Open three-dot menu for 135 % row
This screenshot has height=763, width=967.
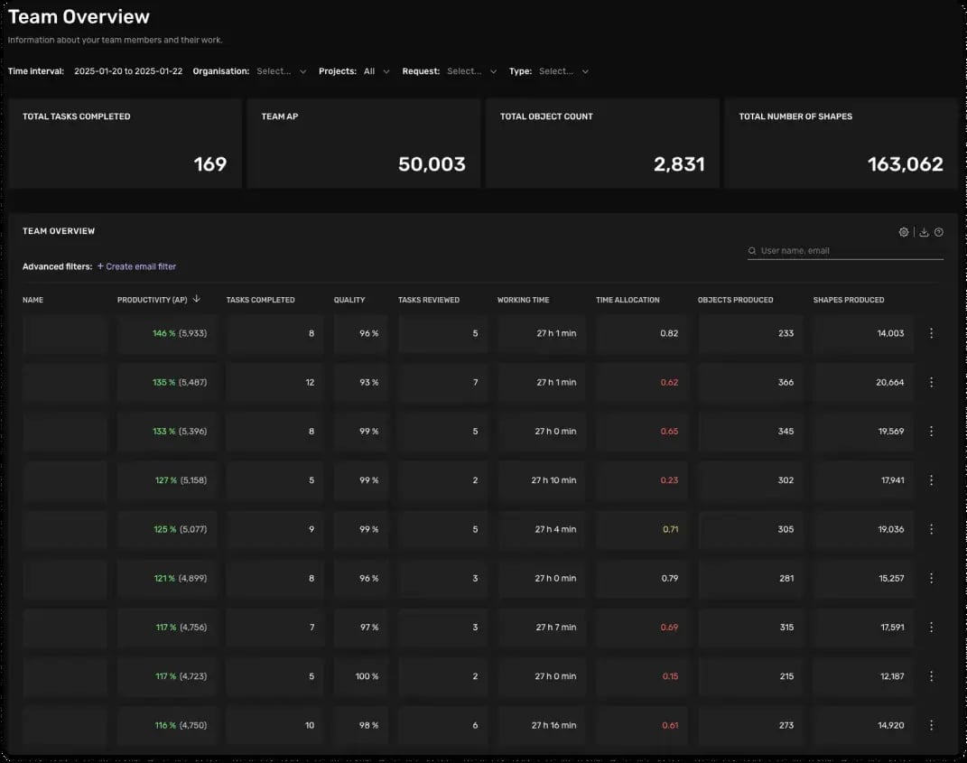[931, 383]
